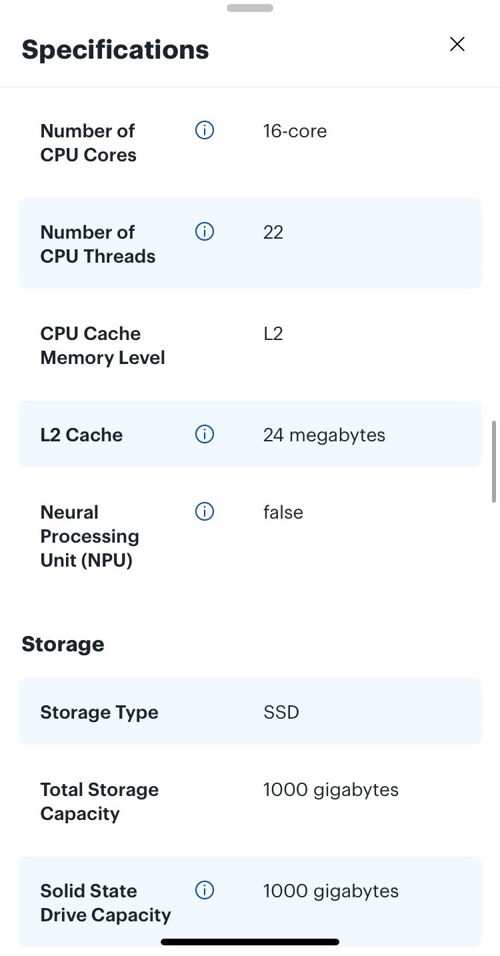Tap the 24 megabytes value
Image resolution: width=500 pixels, height=956 pixels.
point(324,435)
